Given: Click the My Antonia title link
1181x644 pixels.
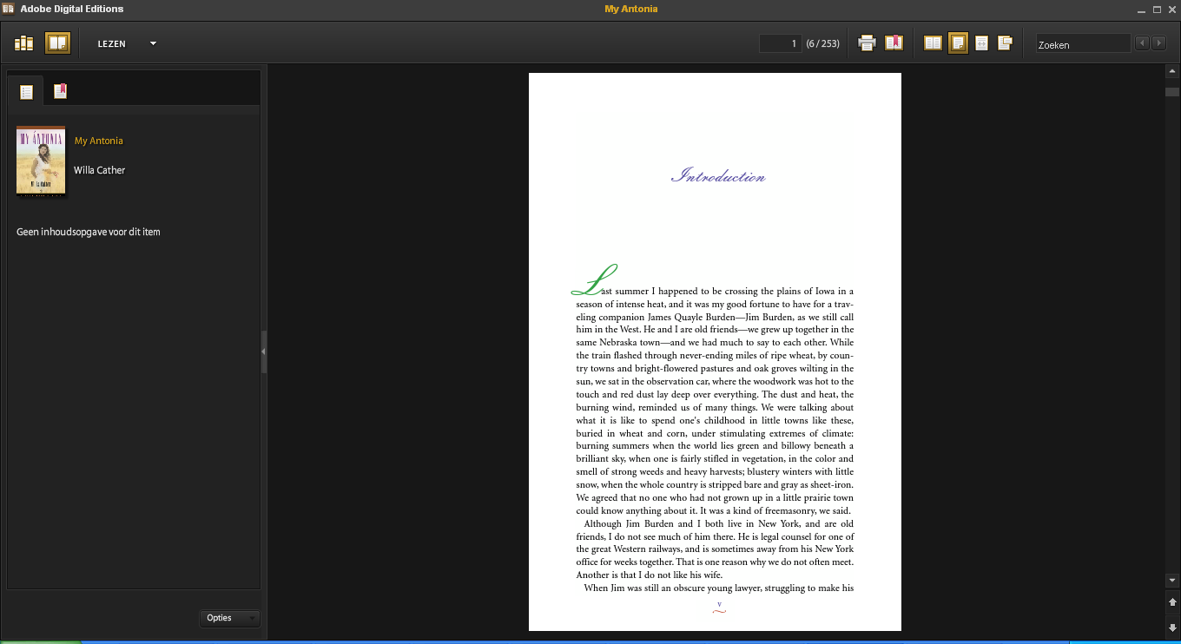Looking at the screenshot, I should pyautogui.click(x=99, y=141).
